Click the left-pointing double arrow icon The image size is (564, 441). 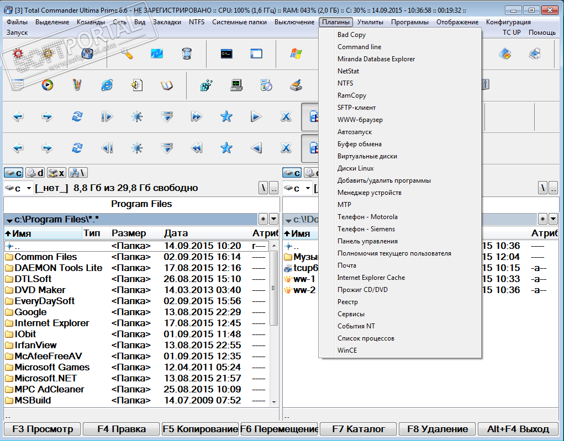(197, 148)
